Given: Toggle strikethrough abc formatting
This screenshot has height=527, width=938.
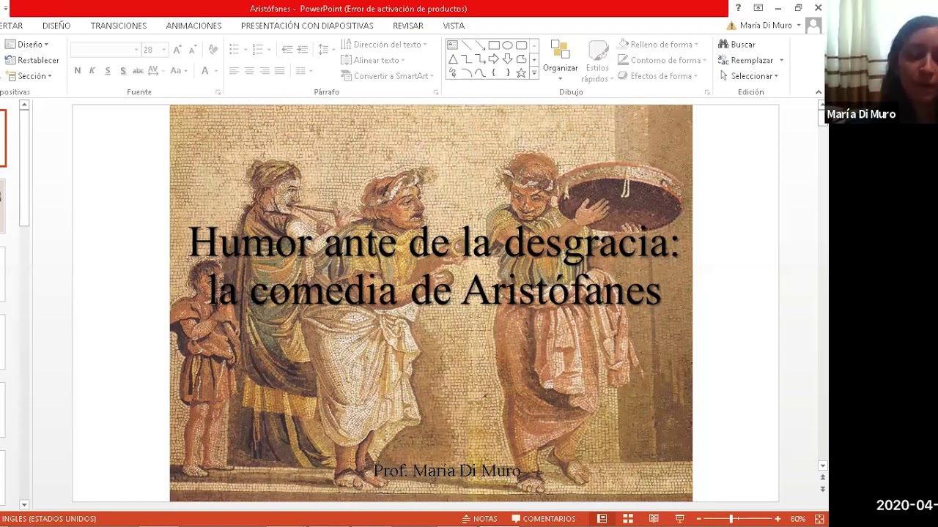Looking at the screenshot, I should (x=138, y=71).
